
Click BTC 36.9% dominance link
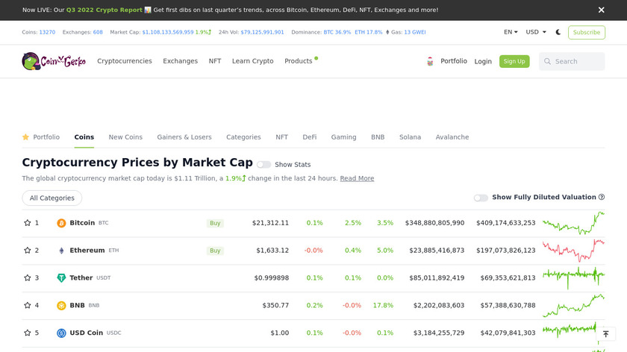pyautogui.click(x=337, y=32)
